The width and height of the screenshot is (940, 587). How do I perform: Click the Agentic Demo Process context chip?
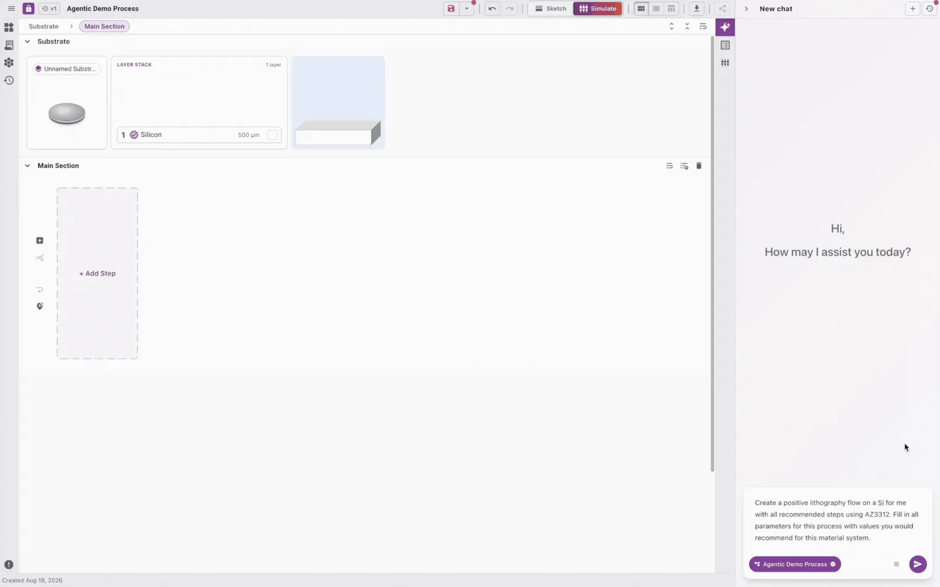[795, 564]
